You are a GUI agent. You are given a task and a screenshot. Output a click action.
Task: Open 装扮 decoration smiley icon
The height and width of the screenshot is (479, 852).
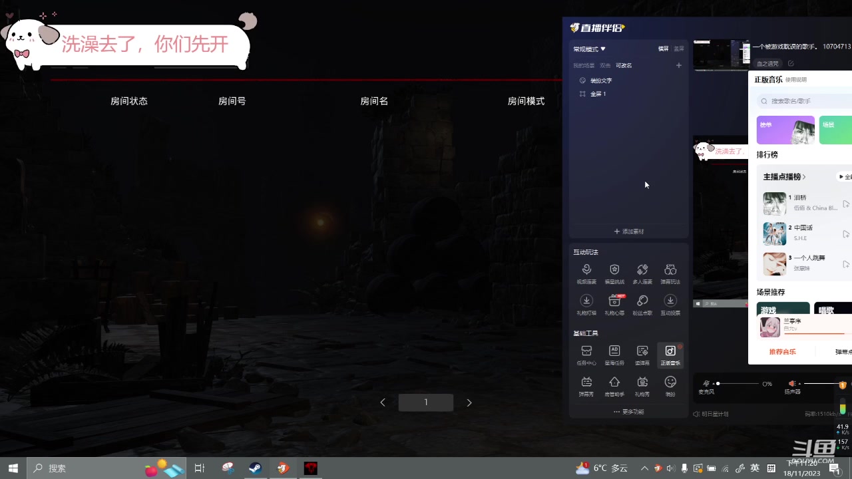[670, 386]
